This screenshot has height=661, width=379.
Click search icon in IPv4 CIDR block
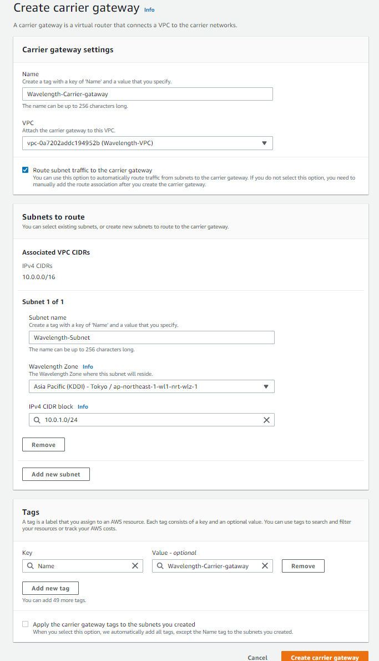point(37,420)
